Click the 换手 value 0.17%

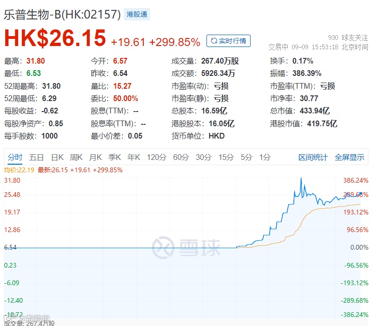pos(303,61)
